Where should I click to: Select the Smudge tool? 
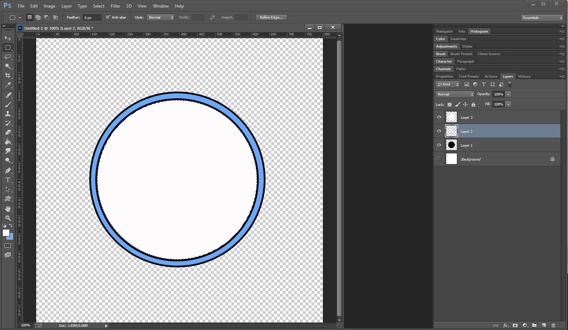8,151
